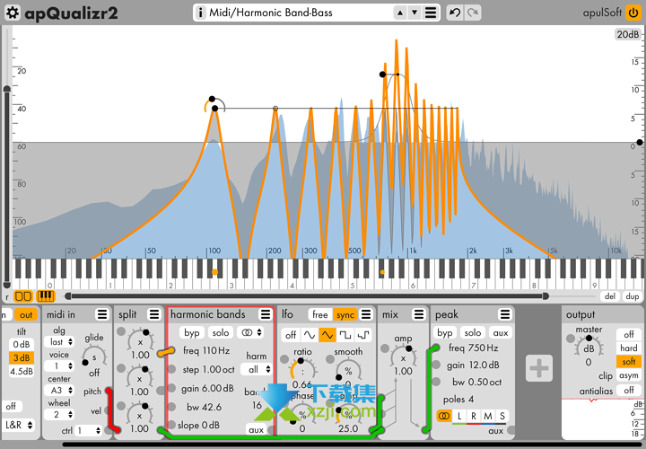Select peak M channel
This screenshot has width=646, height=449.
click(x=488, y=417)
